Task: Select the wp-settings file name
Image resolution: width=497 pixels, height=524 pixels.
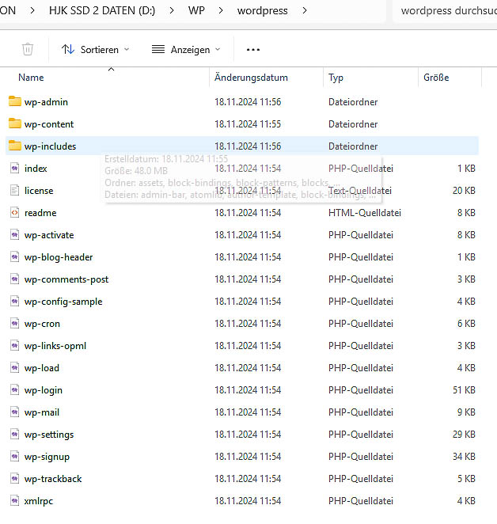Action: click(x=49, y=435)
